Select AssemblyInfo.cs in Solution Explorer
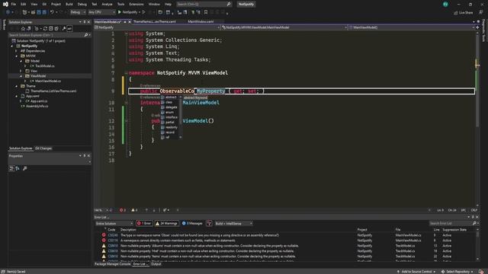Screen dimensions: 488x274 (x=37, y=107)
